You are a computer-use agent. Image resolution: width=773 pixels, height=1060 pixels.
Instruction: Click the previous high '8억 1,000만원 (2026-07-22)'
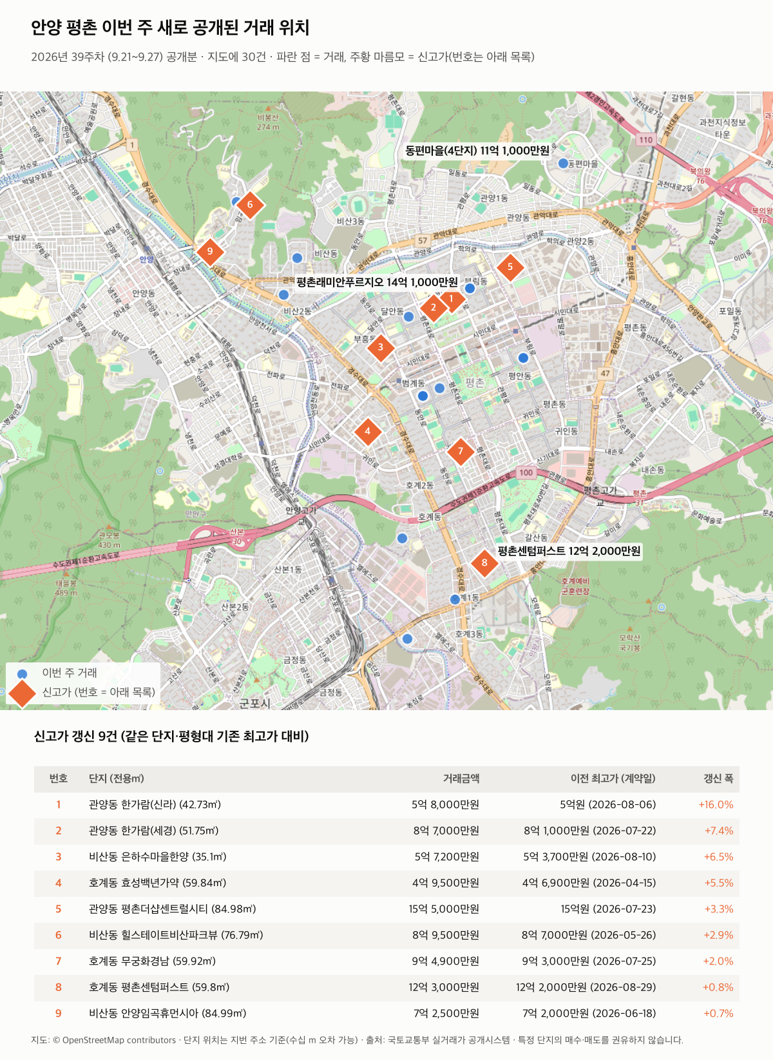(x=590, y=831)
